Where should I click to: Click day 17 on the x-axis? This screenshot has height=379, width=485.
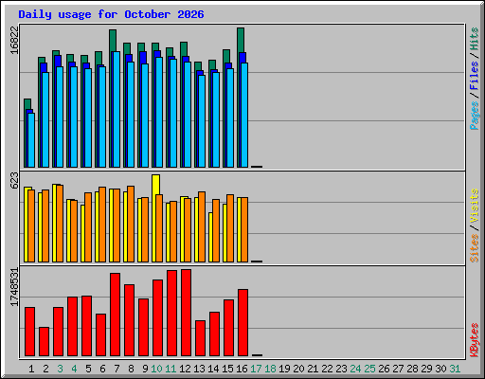(256, 369)
